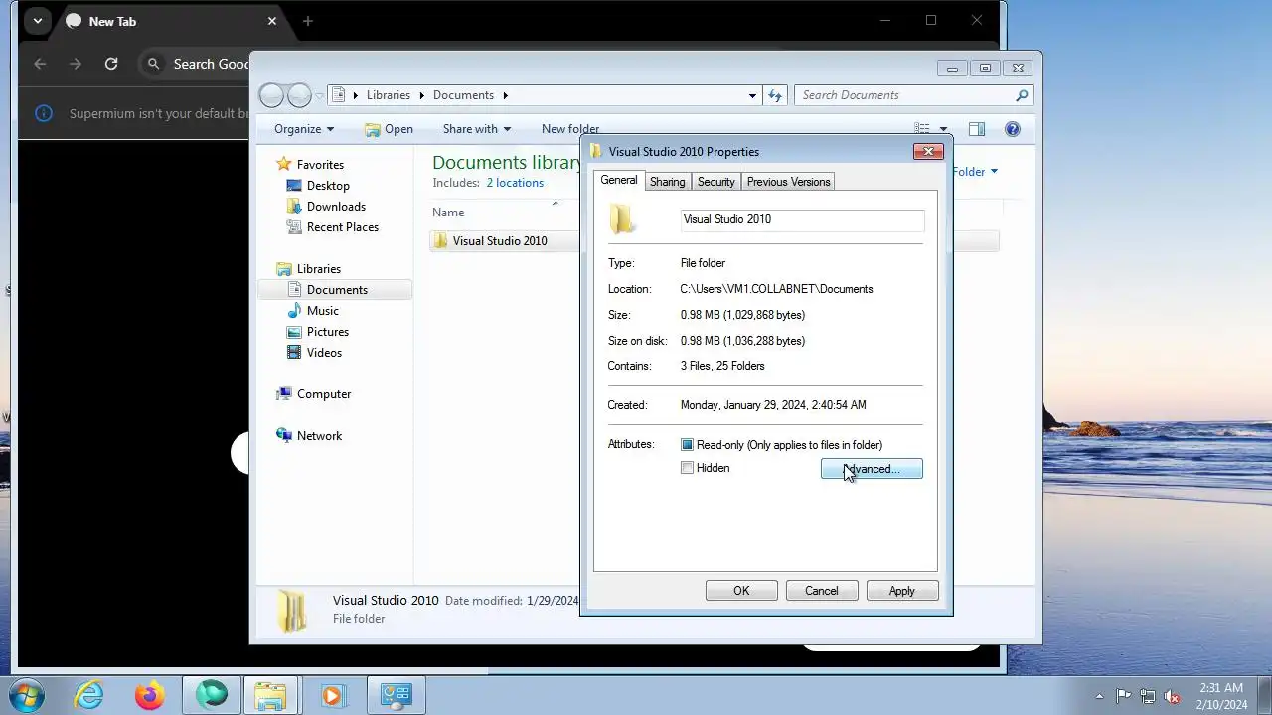
Task: Switch to the Sharing tab
Action: (667, 182)
